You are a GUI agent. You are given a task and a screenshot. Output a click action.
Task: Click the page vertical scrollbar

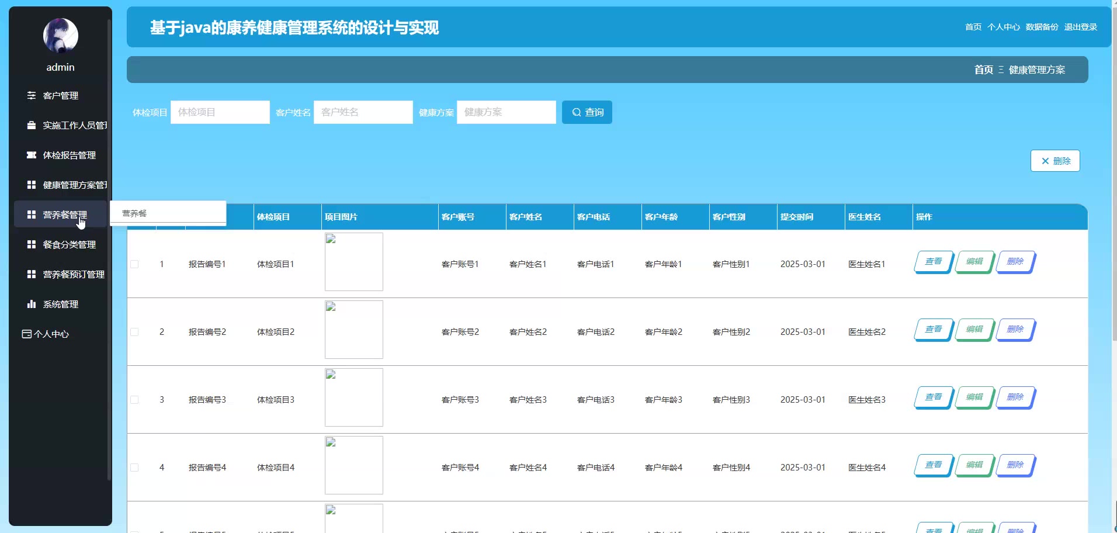[1113, 175]
